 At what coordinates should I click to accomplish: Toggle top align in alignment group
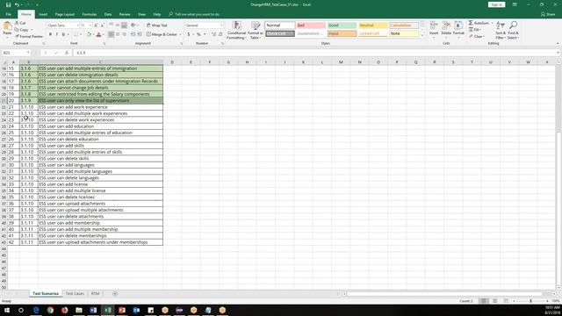pyautogui.click(x=112, y=25)
